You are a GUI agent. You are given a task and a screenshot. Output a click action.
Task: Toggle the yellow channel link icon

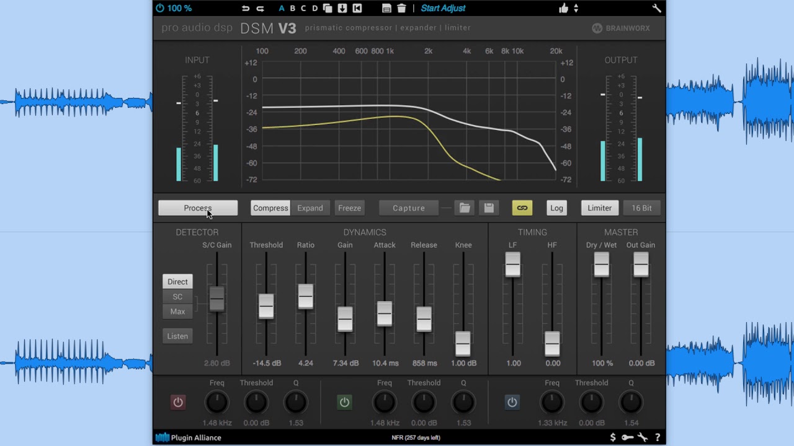coord(522,208)
